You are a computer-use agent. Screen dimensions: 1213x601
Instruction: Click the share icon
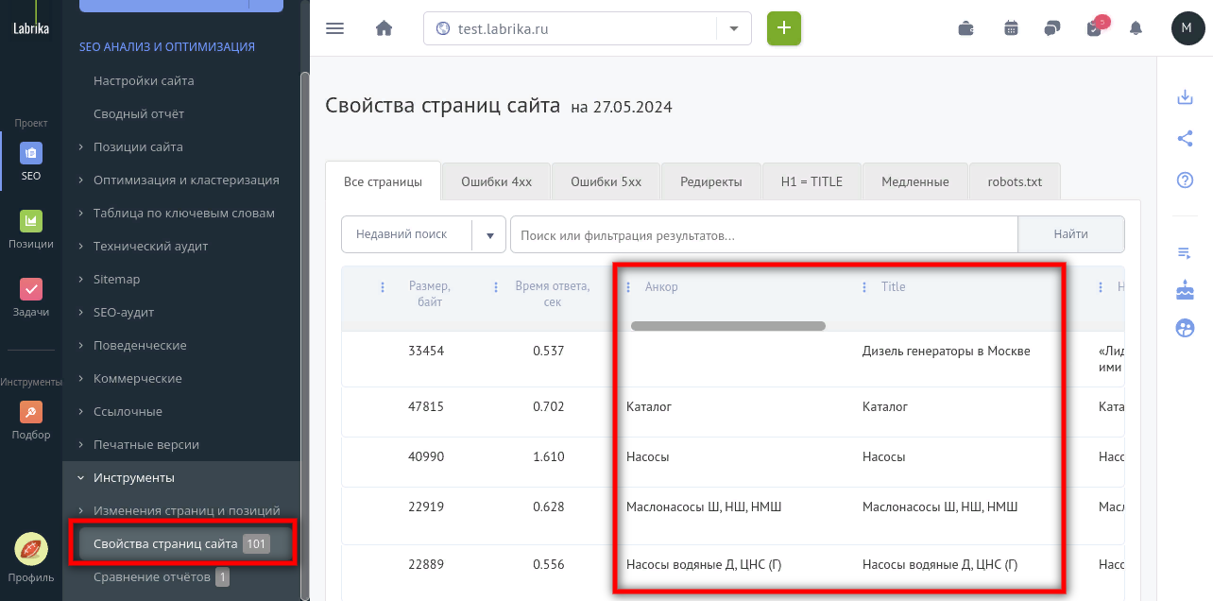click(x=1185, y=139)
